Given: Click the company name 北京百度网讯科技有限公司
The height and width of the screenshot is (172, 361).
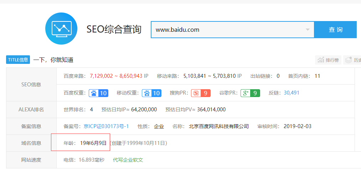Looking at the screenshot, I should tap(219, 126).
